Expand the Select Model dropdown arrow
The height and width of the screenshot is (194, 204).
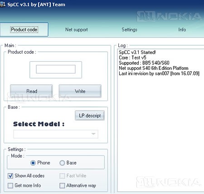(93, 134)
